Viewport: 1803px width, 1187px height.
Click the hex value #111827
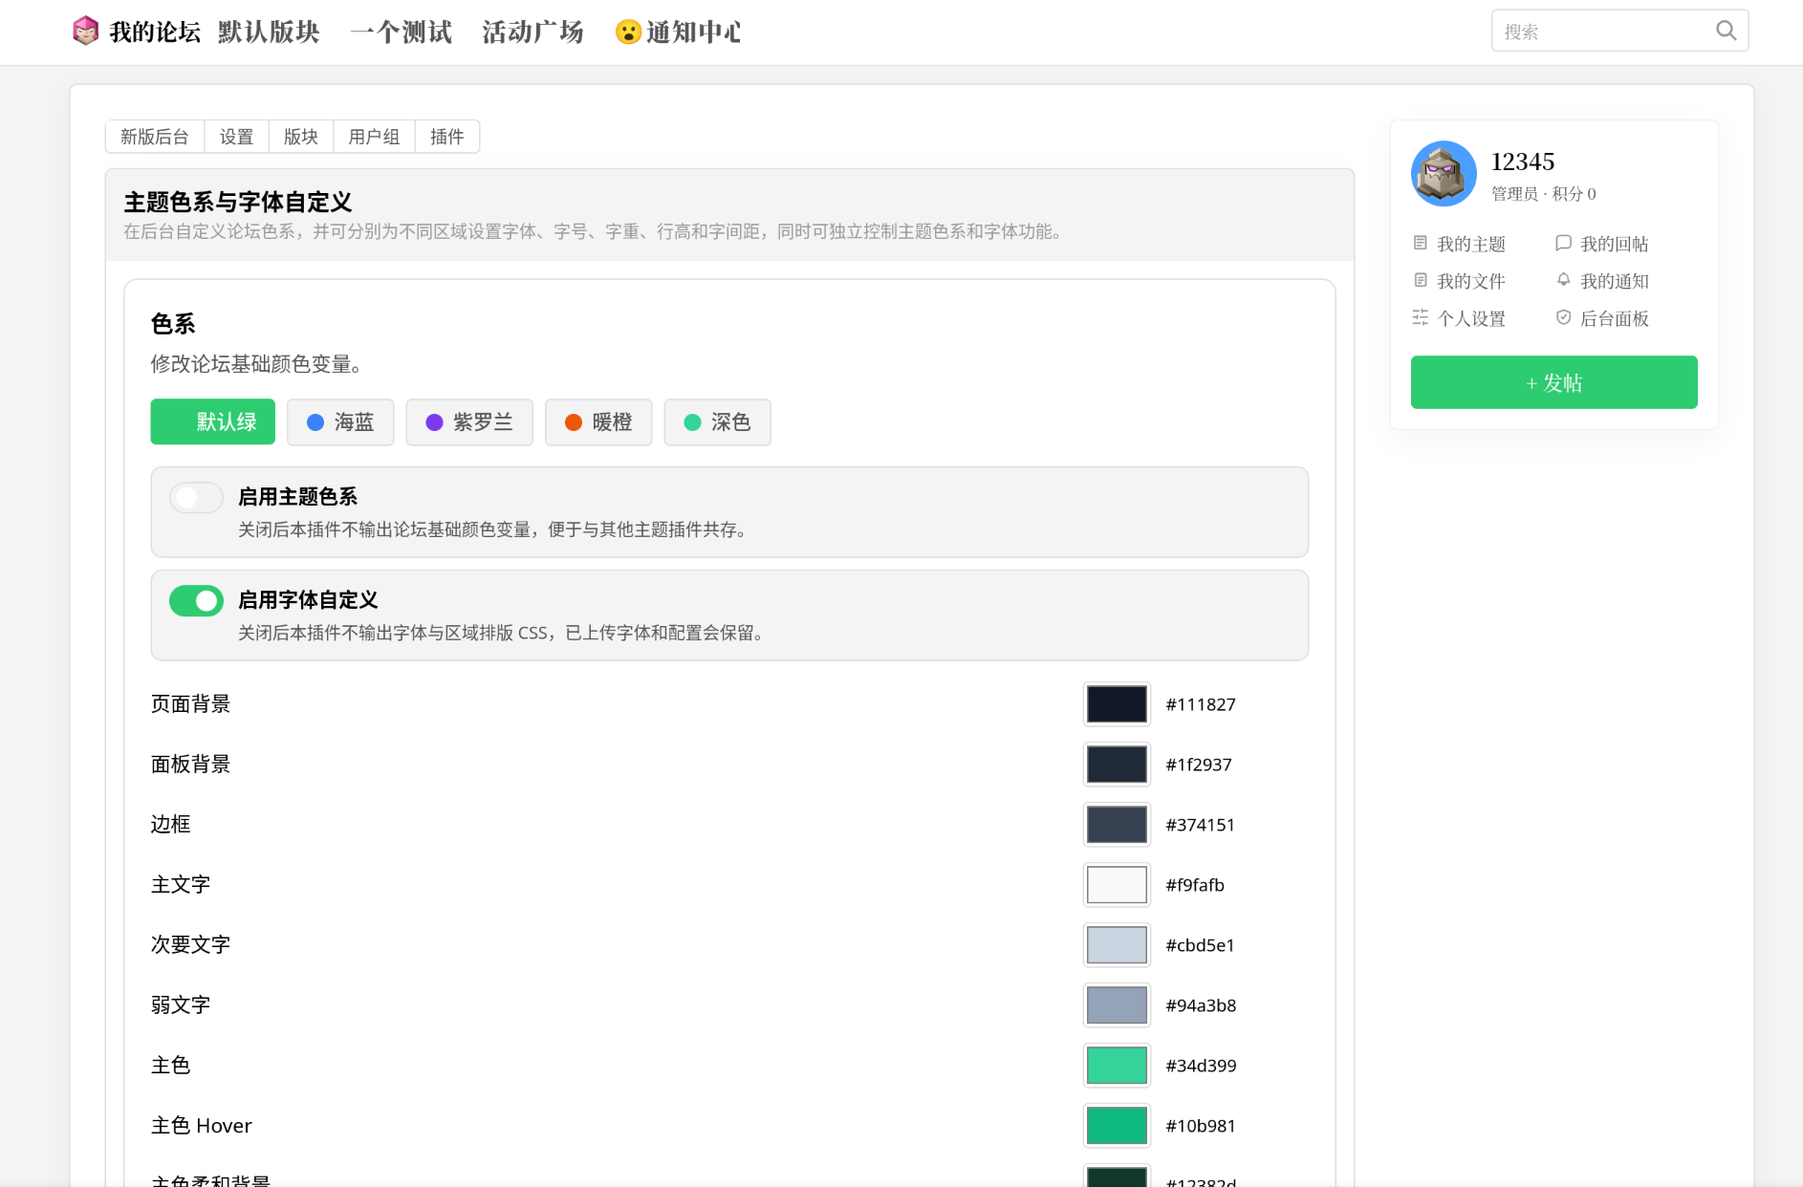pyautogui.click(x=1201, y=704)
